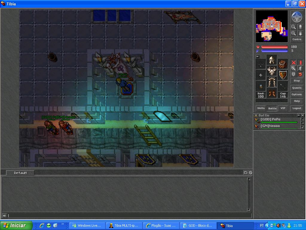Image resolution: width=306 pixels, height=230 pixels.
Task: Open new chat channel icon
Action: [x=246, y=172]
